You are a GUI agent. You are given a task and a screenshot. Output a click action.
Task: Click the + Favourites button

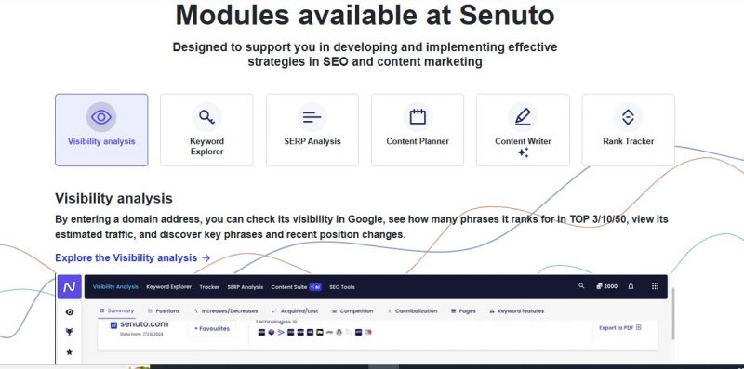tap(212, 328)
